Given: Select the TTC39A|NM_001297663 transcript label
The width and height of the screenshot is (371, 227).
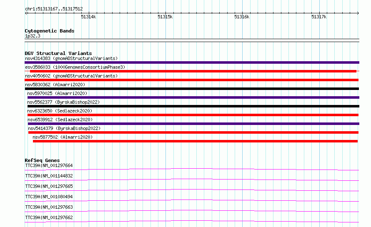Looking at the screenshot, I should 49,207.
